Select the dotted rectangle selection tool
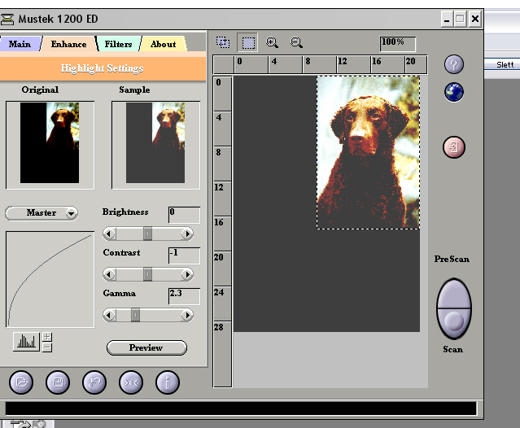 [247, 43]
